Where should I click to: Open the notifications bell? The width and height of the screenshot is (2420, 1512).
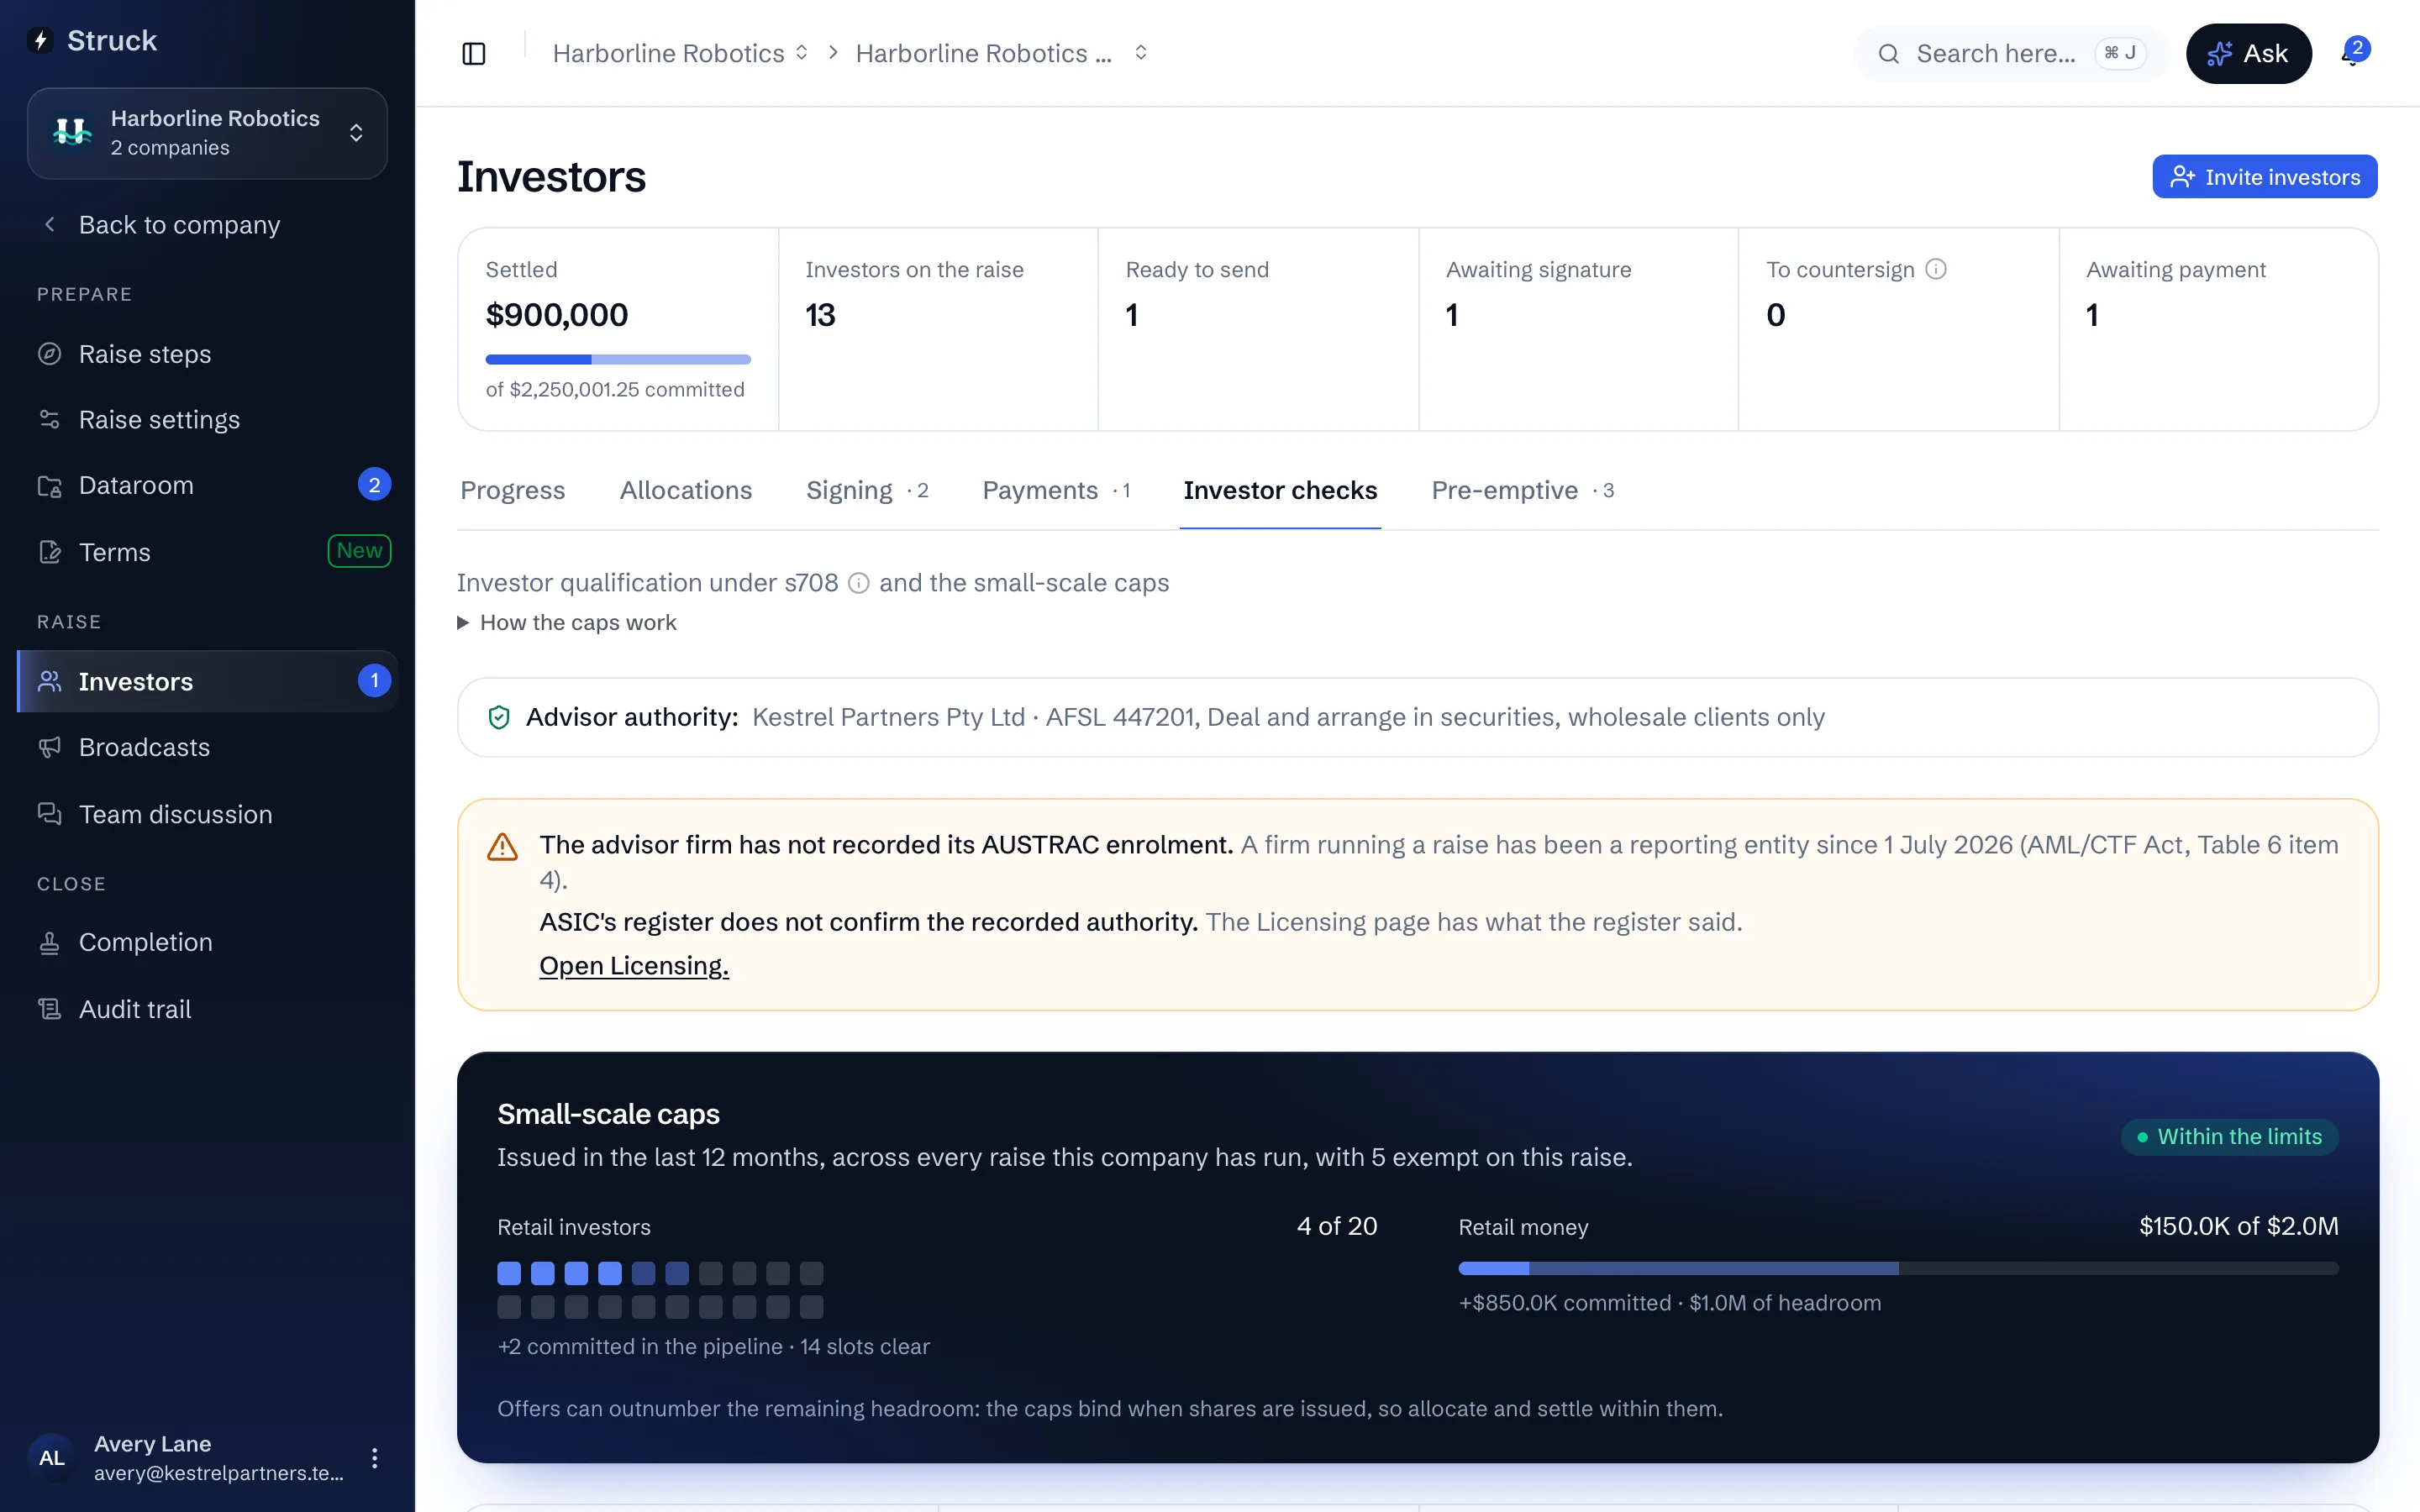(x=2354, y=53)
